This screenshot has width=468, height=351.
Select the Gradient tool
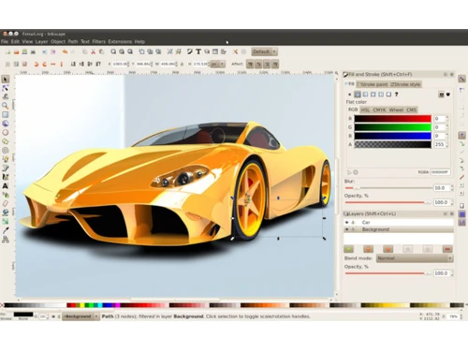6,222
